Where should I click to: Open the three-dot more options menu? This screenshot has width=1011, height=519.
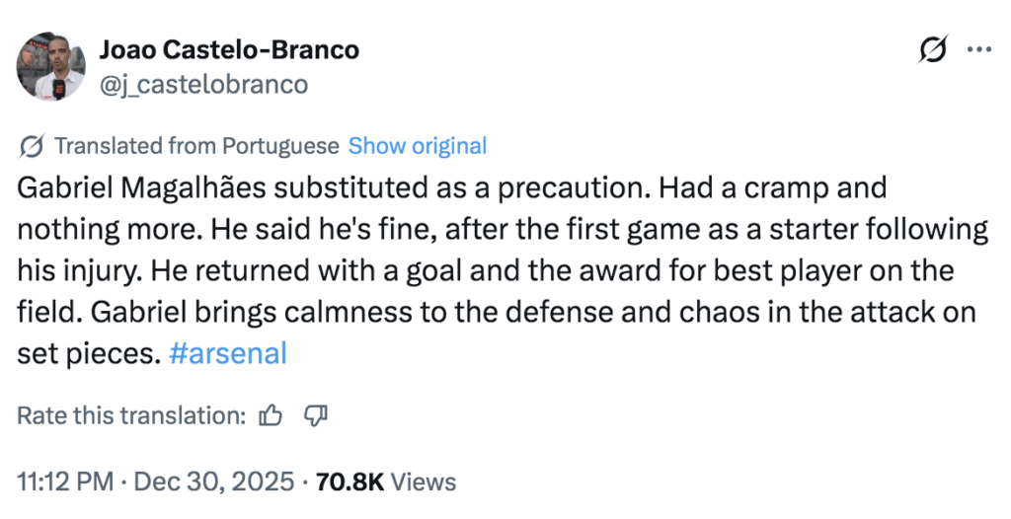point(978,49)
